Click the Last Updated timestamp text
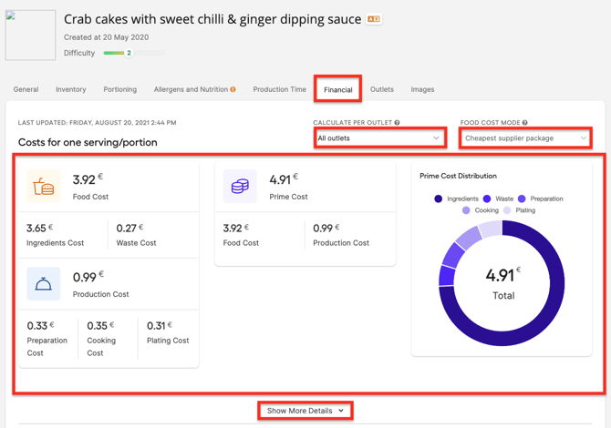The image size is (611, 428). (x=97, y=123)
